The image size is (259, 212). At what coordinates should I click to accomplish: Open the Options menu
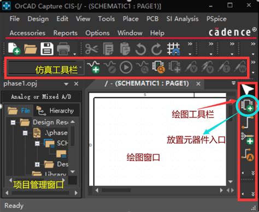(x=97, y=33)
